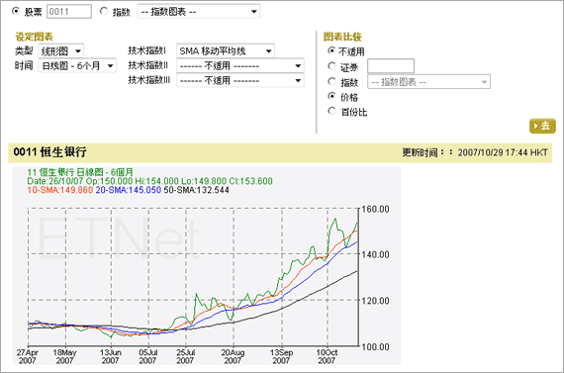Select the 指数 radio button at top
The image size is (564, 373).
point(104,11)
